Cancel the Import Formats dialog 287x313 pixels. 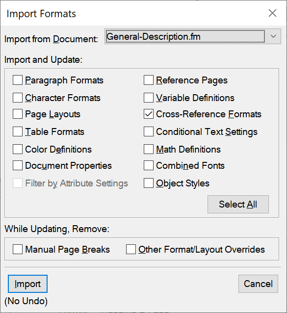pos(258,284)
